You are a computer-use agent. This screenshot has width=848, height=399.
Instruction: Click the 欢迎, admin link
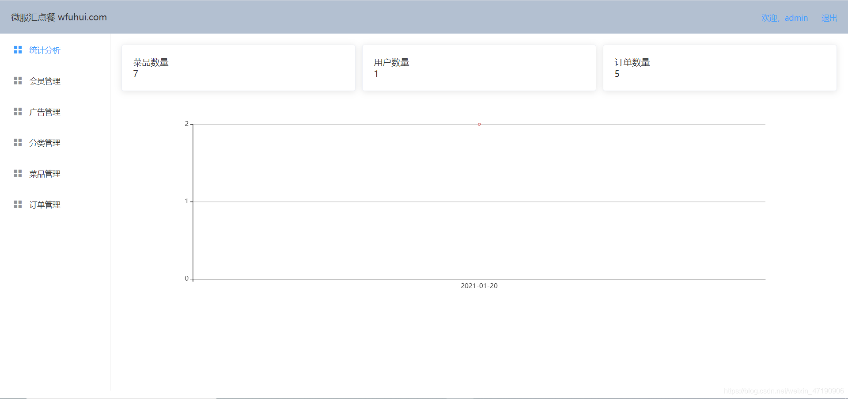click(784, 18)
